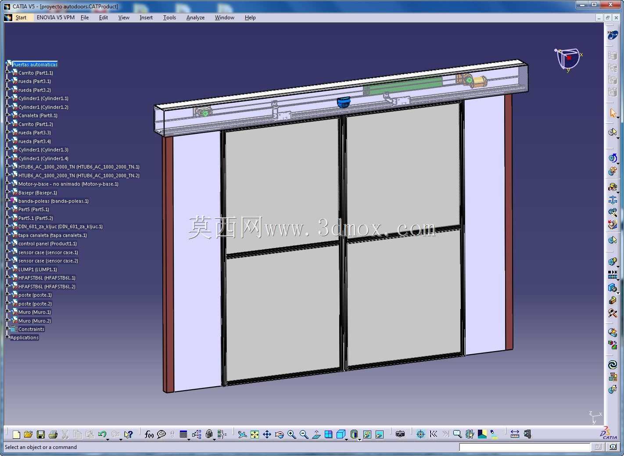Screen dimensions: 624x456
Task: Open a file with the folder icon
Action: click(x=28, y=434)
